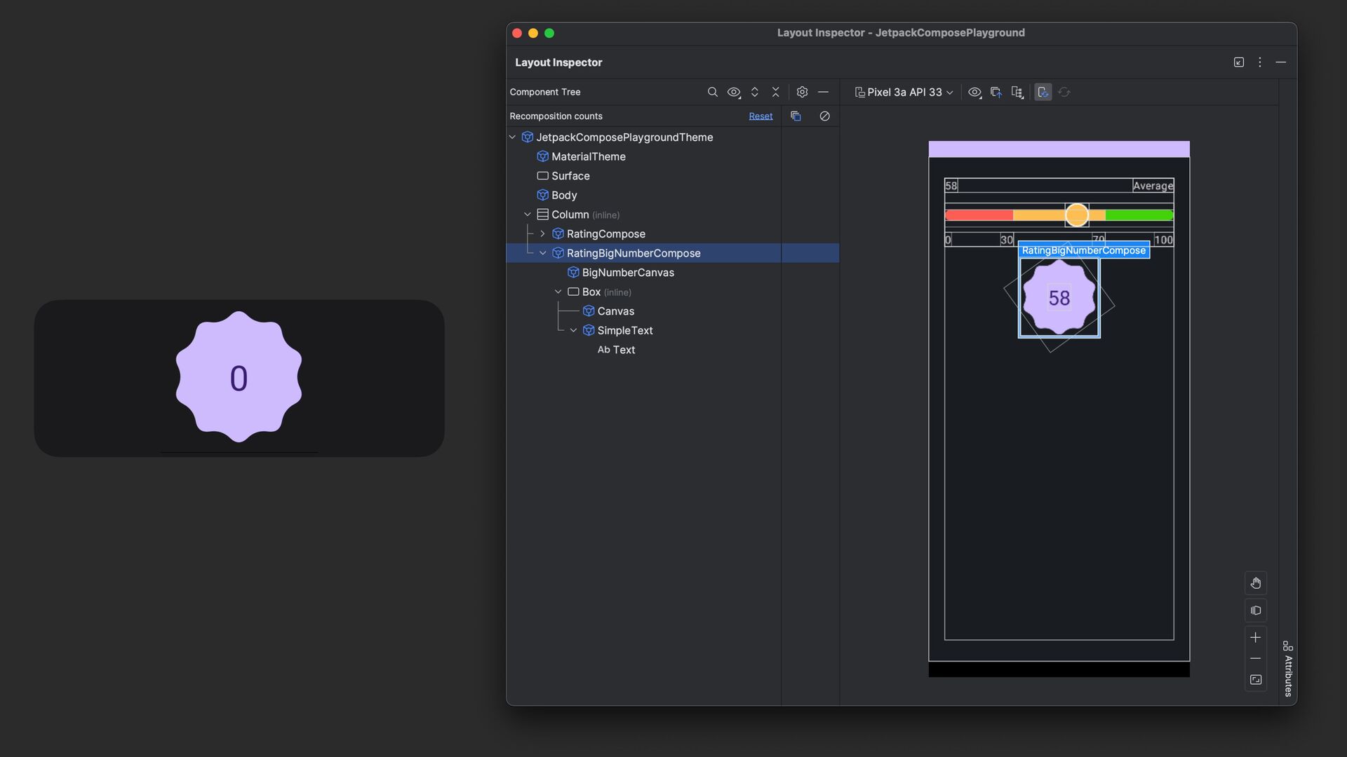Click zoom to fit icon
Viewport: 1347px width, 757px height.
point(1255,680)
